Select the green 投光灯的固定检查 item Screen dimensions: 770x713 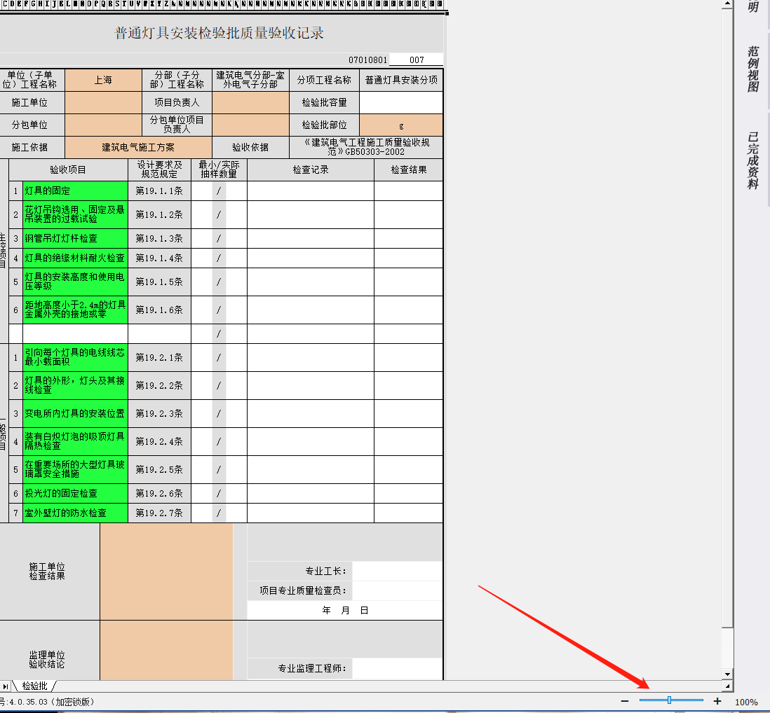[75, 493]
